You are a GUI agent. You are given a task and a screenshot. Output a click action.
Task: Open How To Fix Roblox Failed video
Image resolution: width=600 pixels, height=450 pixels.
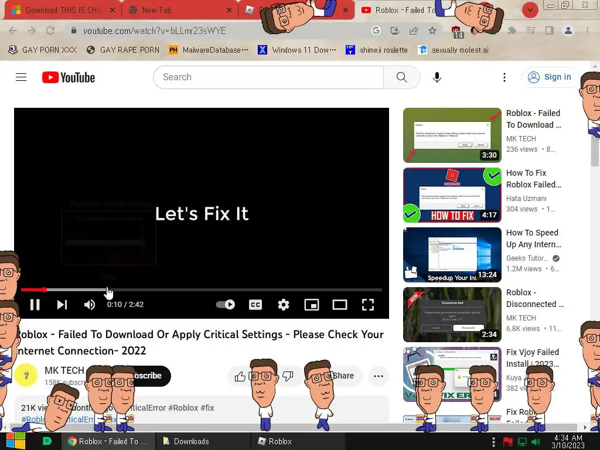click(452, 195)
